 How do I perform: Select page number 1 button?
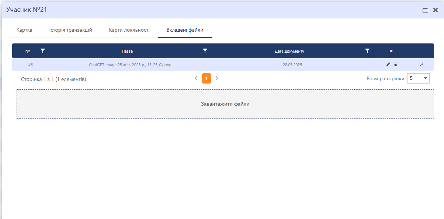tap(207, 78)
